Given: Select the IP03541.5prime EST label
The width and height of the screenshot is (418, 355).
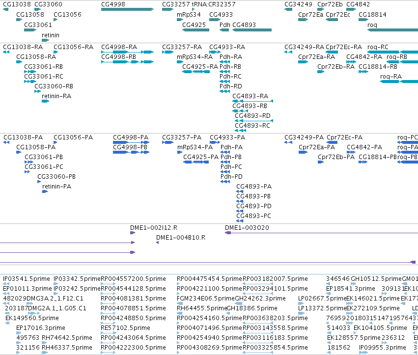Looking at the screenshot, I should click(27, 279).
